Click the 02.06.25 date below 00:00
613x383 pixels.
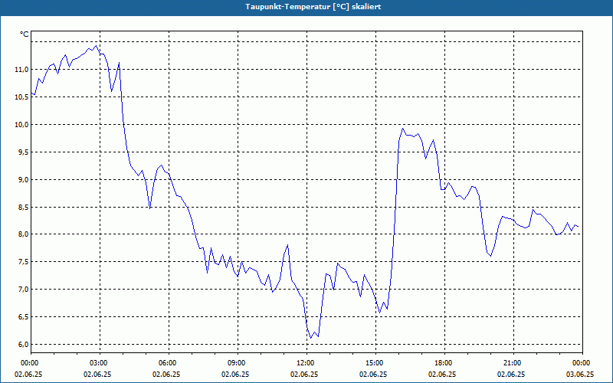pos(28,375)
